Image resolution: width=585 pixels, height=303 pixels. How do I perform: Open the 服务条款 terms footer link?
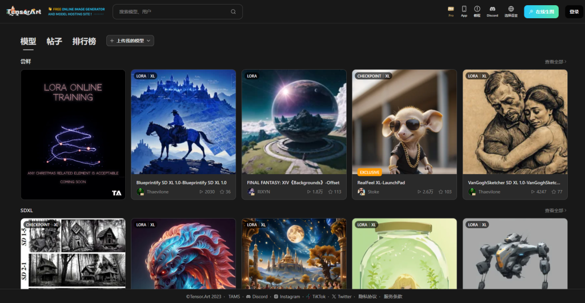click(x=393, y=297)
